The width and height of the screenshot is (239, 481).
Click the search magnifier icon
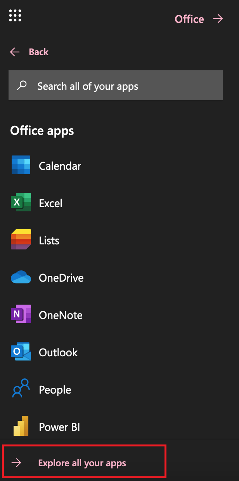pyautogui.click(x=22, y=85)
